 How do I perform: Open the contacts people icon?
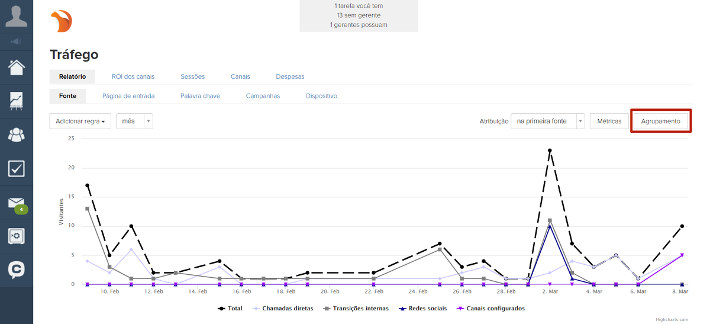coord(17,135)
